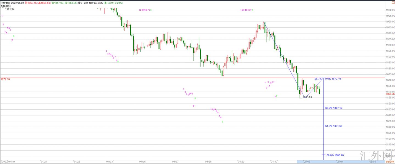The width and height of the screenshot is (395, 164).
Task: Click the 伦敦黄金 instrument title
Action: pyautogui.click(x=5, y=3)
